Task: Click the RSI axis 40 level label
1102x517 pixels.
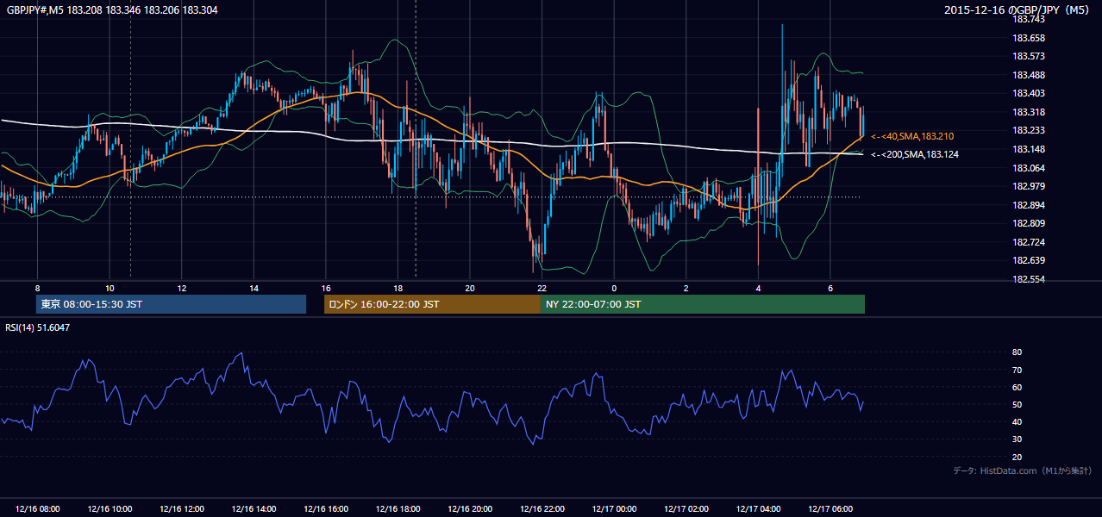Action: click(1017, 421)
